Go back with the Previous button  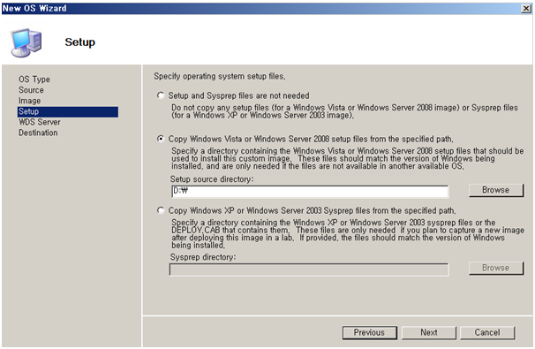[370, 332]
